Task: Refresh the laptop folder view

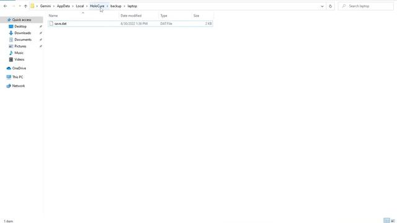Action: click(x=331, y=6)
